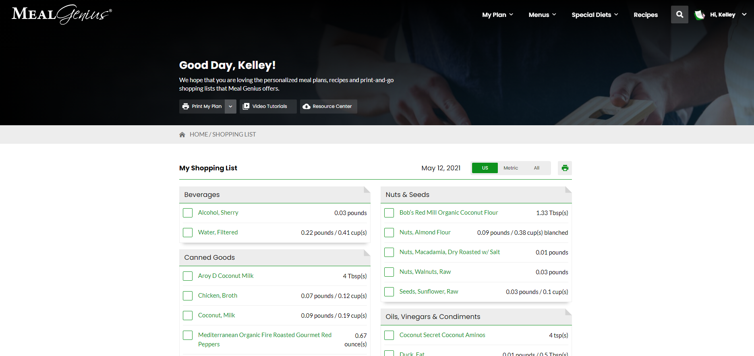Click the user avatar next to Hi, Kelley
754x356 pixels.
pos(700,15)
